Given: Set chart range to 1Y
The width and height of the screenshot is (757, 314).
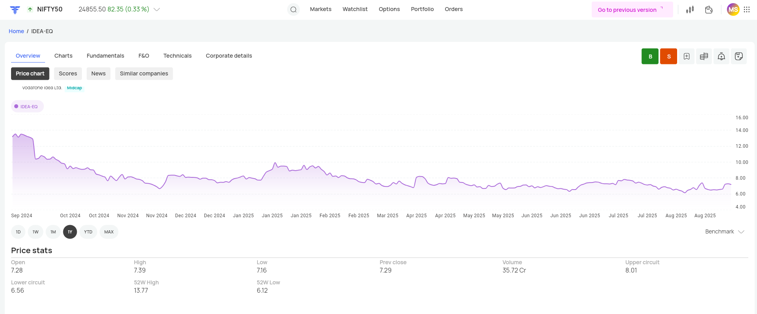Looking at the screenshot, I should coord(70,232).
